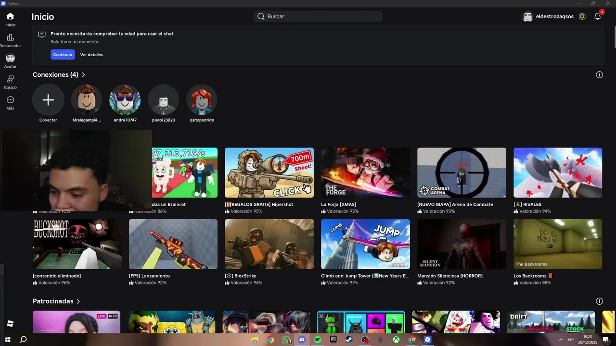Click title 'Mansión Silenciosa [HORROR]'

pos(449,276)
